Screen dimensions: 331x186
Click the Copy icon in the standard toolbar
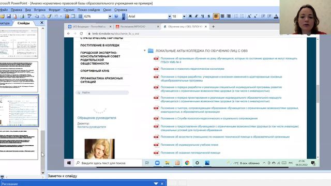[37, 16]
